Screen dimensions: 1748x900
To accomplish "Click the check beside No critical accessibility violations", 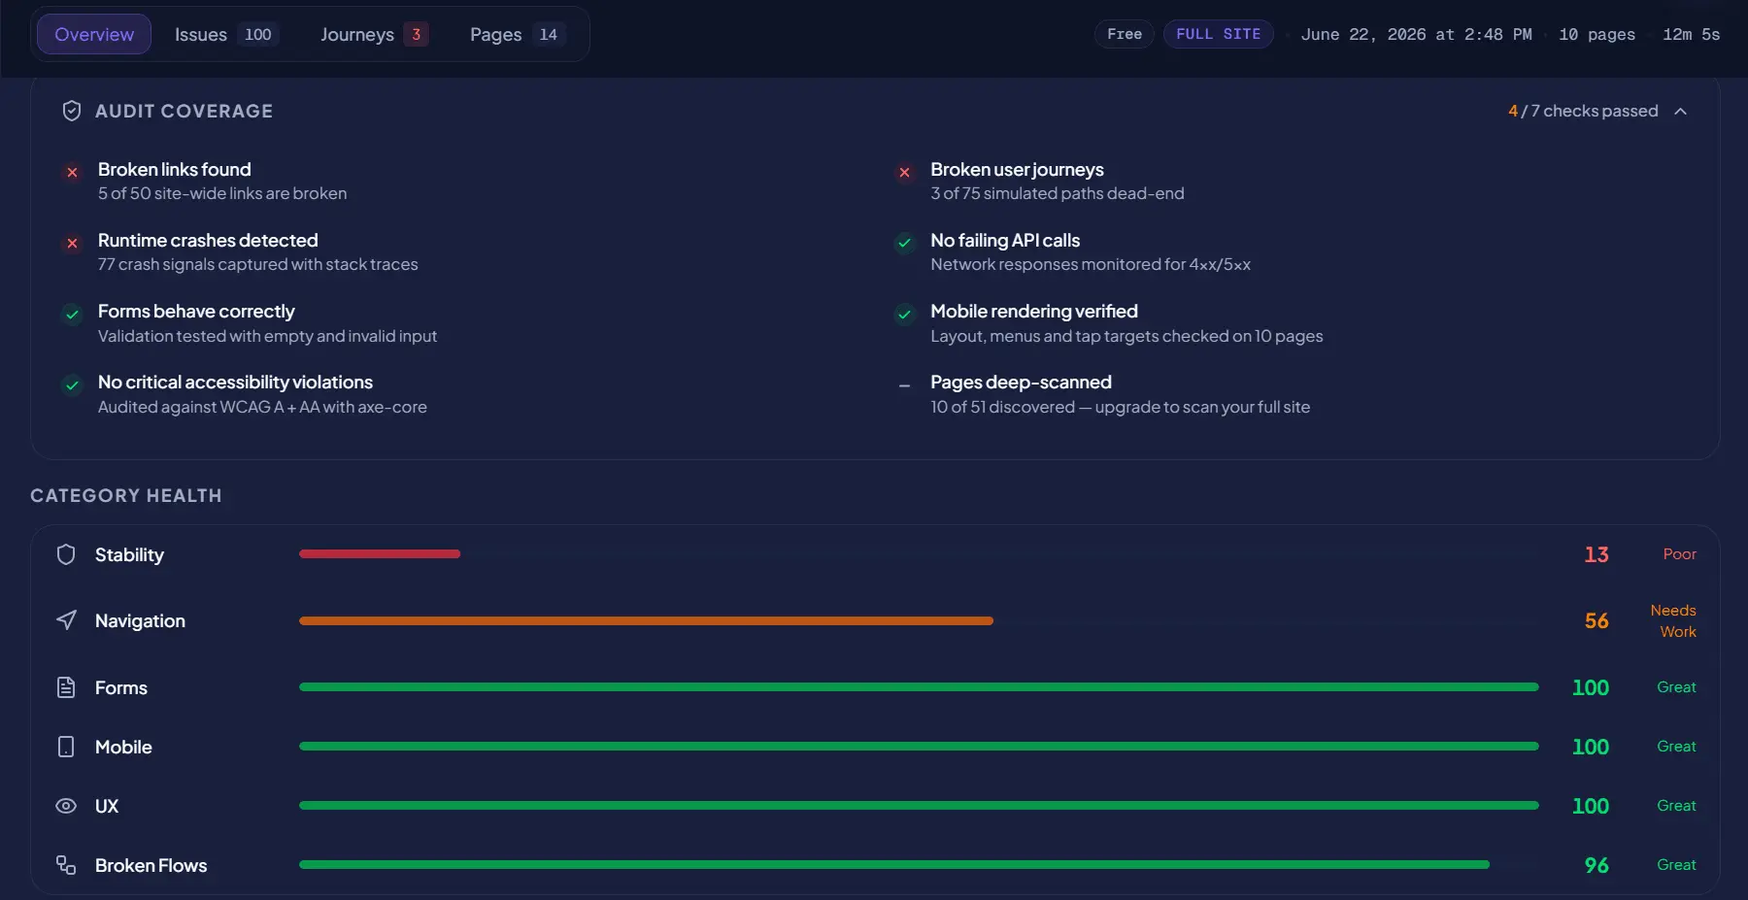I will (x=72, y=384).
